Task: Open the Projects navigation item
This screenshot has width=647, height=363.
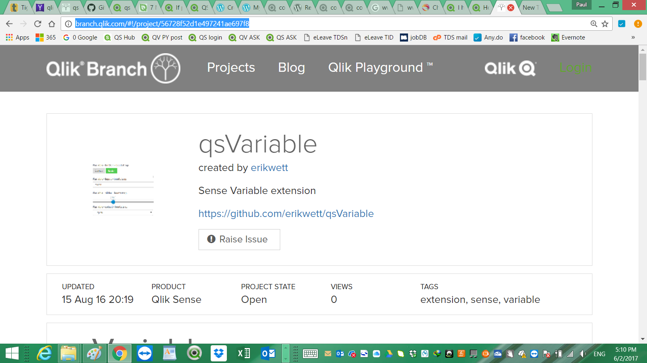Action: point(231,68)
